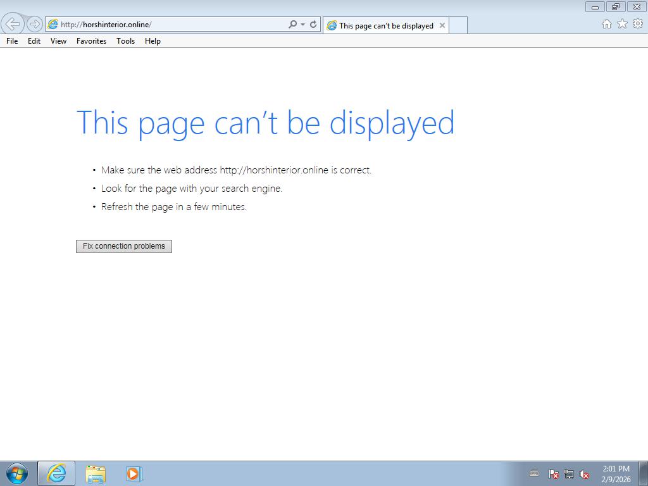Click the address bar URL field
Screen dimensions: 648x486
pos(171,25)
